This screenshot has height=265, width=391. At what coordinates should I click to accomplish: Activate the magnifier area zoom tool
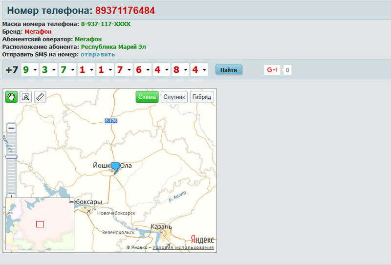coord(26,97)
